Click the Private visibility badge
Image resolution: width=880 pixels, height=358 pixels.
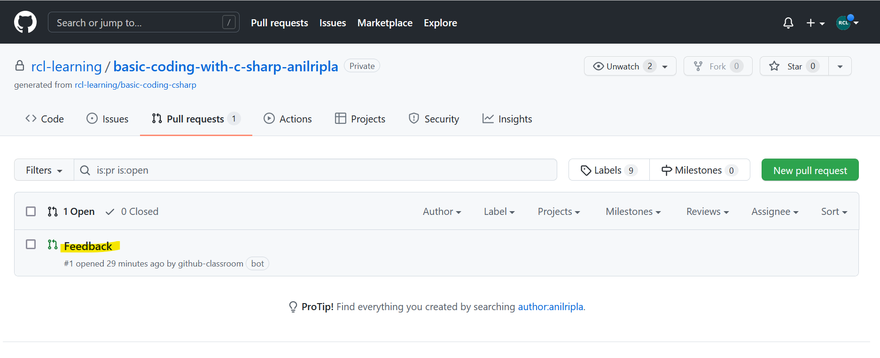point(362,66)
